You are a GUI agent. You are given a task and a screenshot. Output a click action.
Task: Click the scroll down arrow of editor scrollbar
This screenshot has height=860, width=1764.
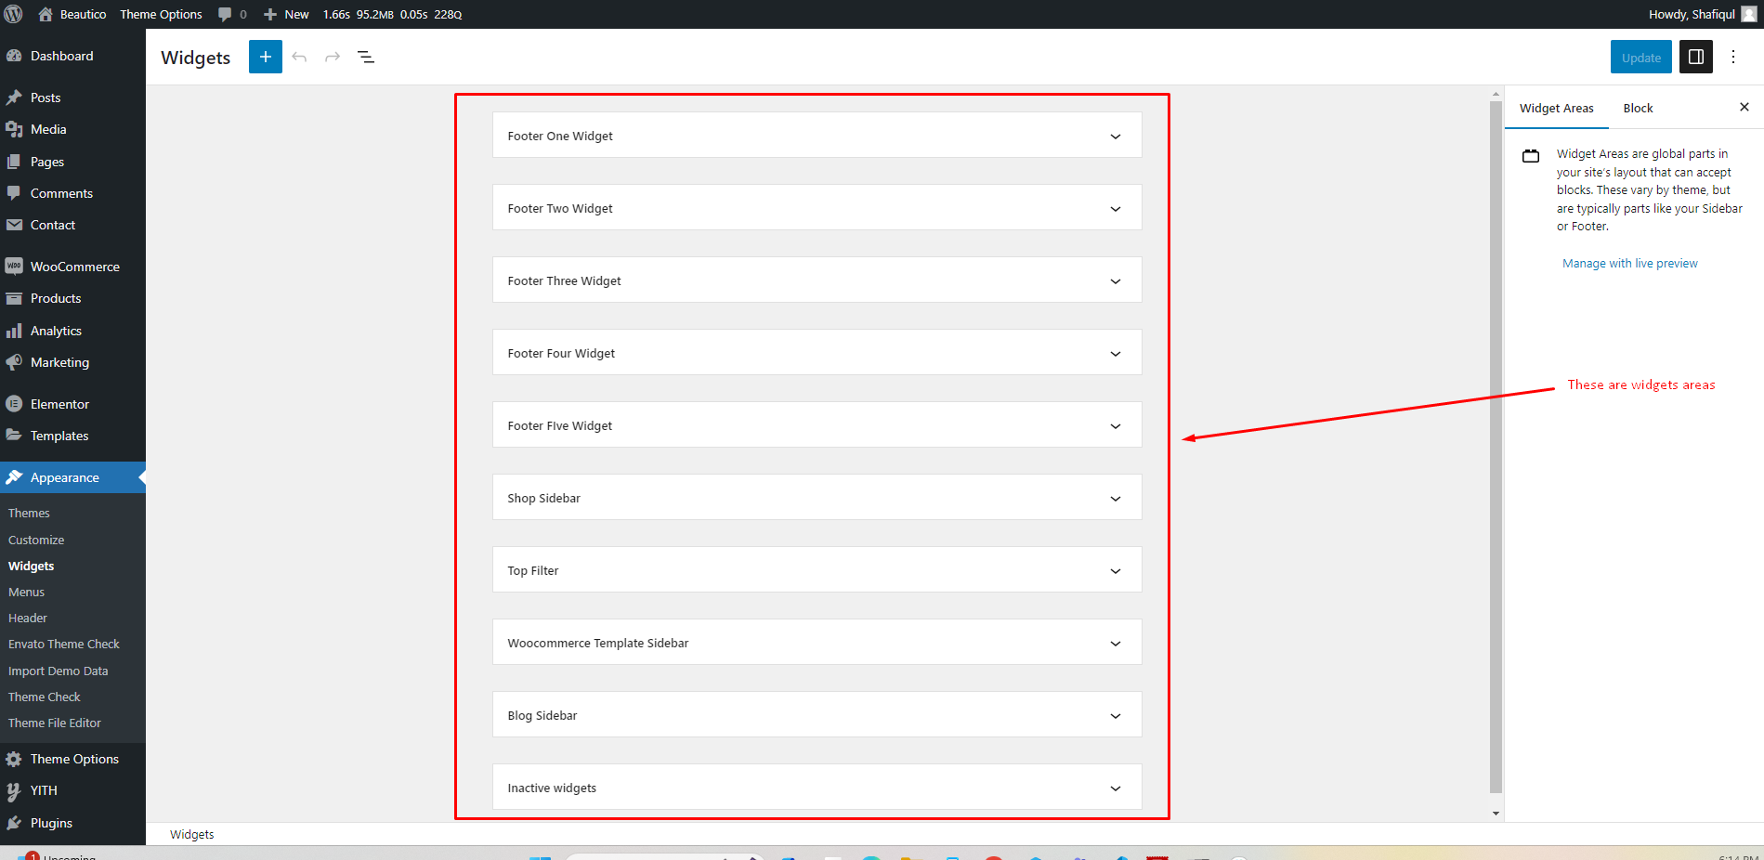pyautogui.click(x=1496, y=814)
